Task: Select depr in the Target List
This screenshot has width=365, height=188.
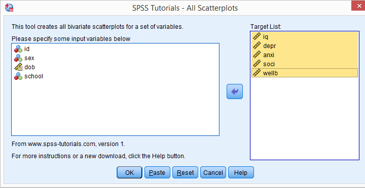Action: tap(305, 45)
